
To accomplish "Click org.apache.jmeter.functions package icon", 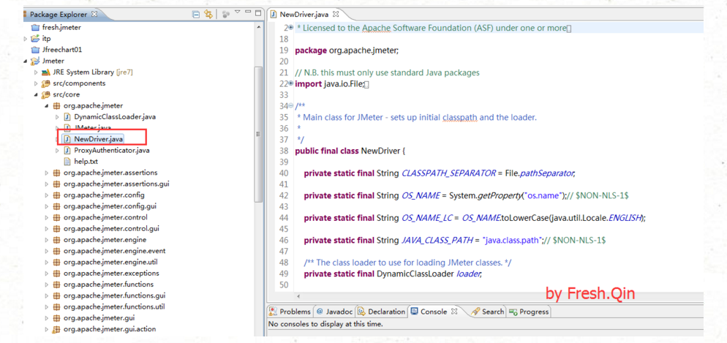I will click(x=56, y=284).
